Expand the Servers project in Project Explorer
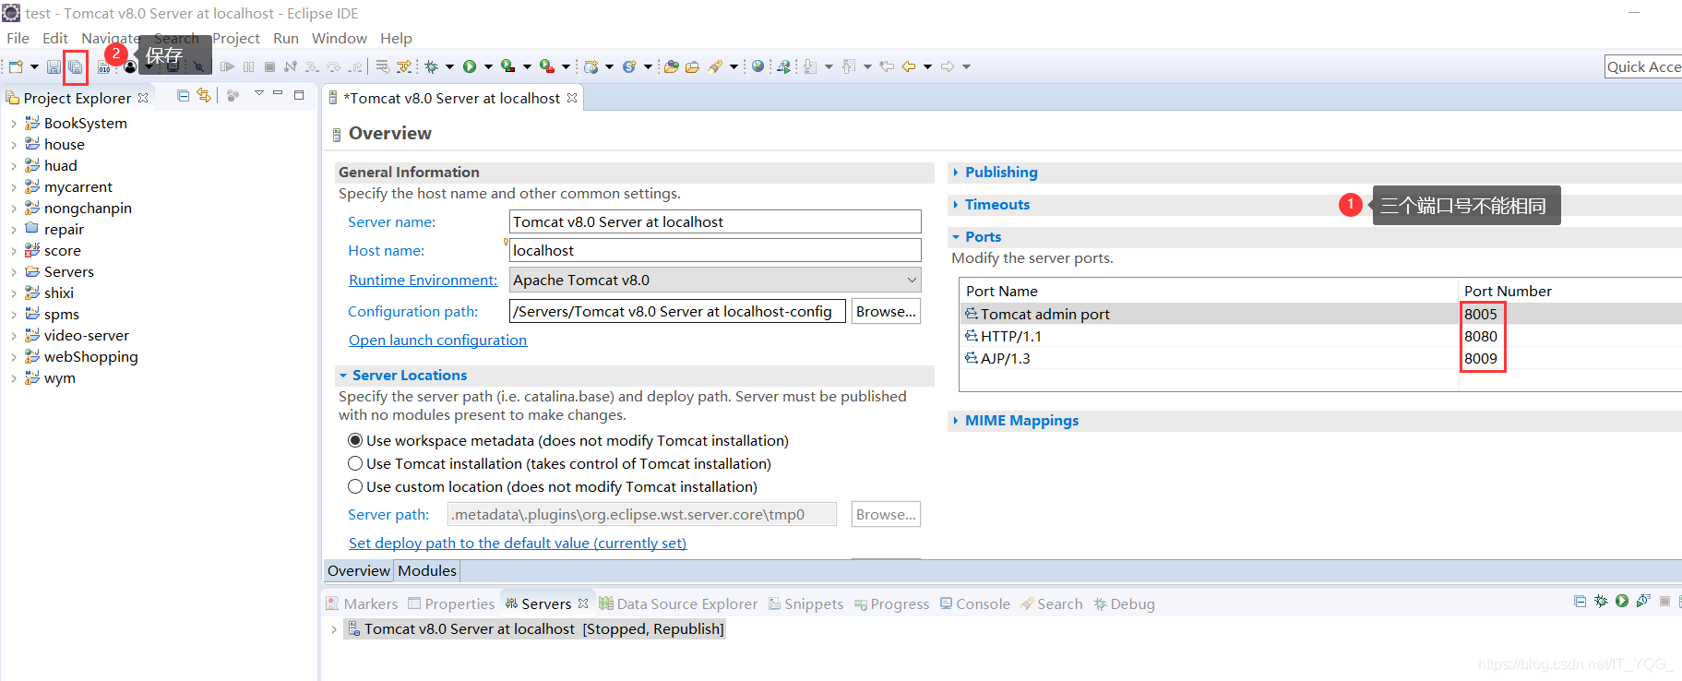Image resolution: width=1682 pixels, height=681 pixels. (13, 271)
